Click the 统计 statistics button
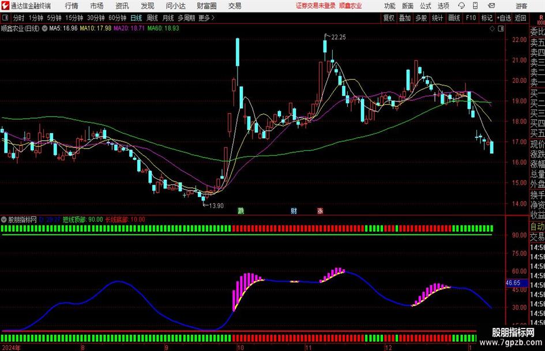 tap(437, 18)
